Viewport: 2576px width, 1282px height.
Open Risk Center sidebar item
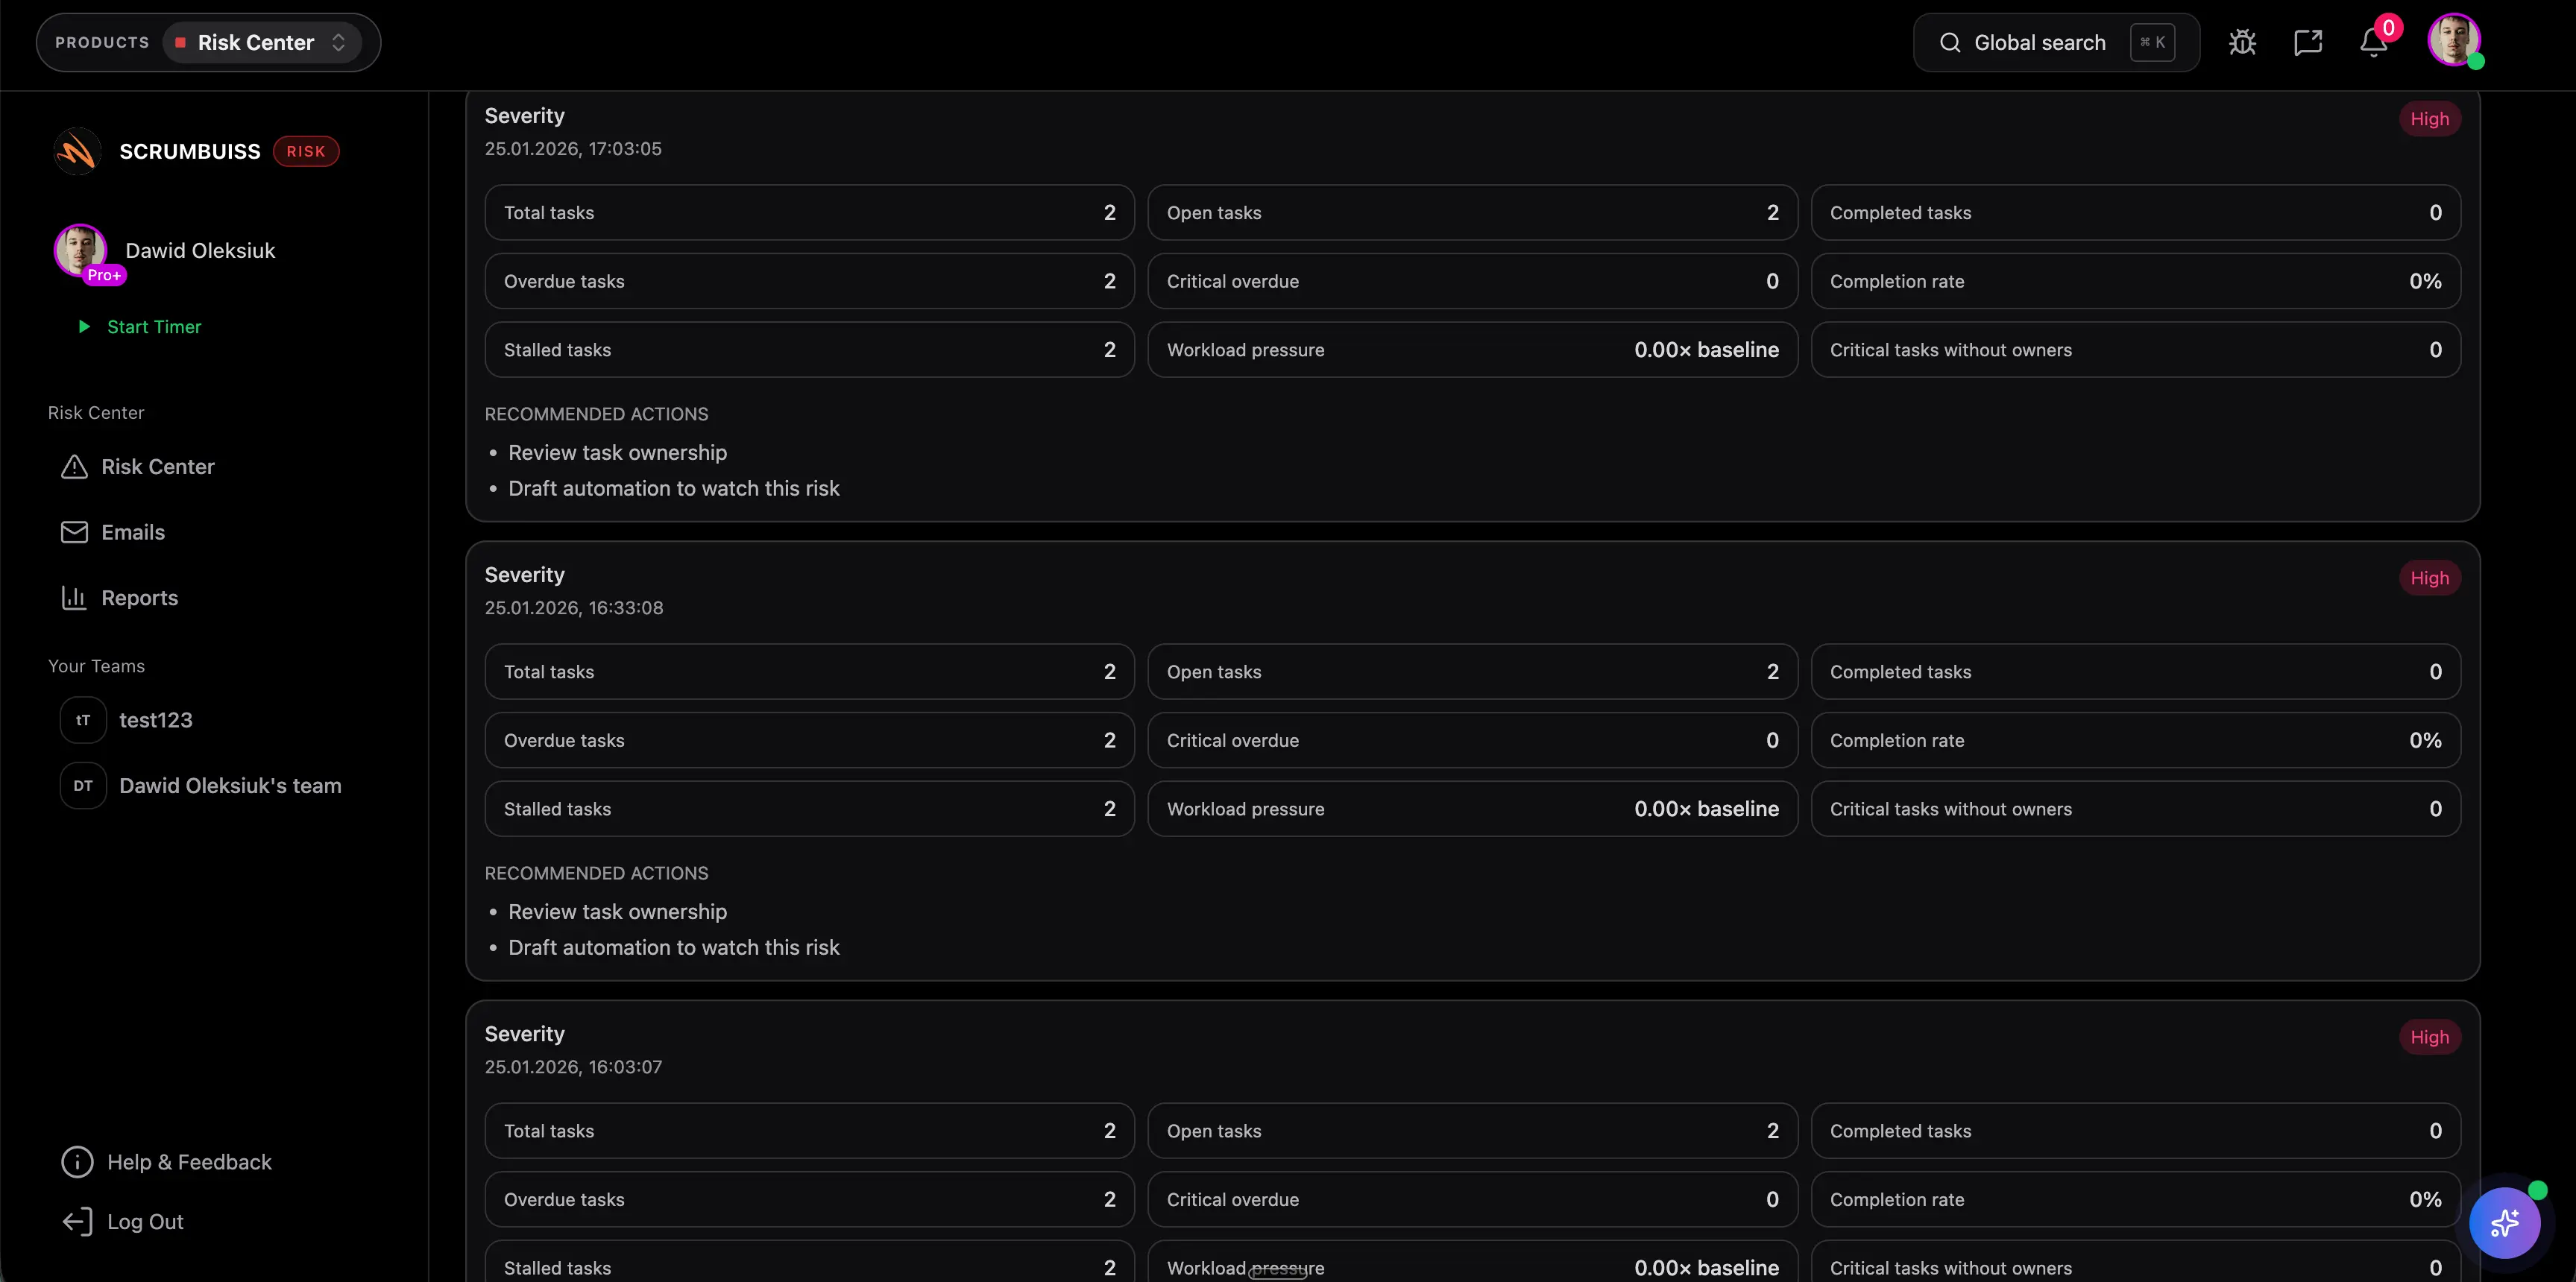157,467
